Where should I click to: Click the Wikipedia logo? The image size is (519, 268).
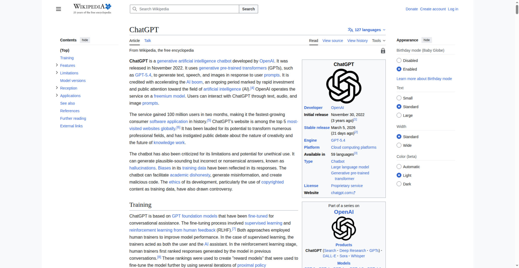[92, 9]
